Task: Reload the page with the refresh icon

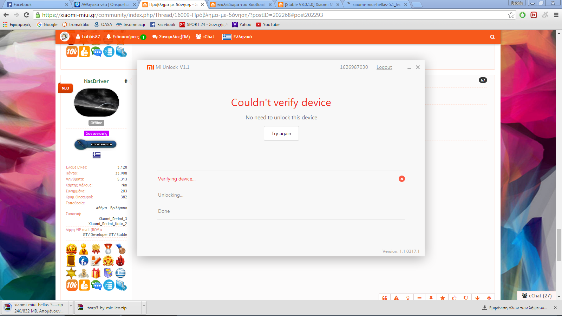Action: click(x=26, y=15)
